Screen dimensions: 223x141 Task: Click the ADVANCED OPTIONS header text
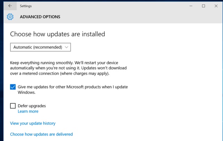pyautogui.click(x=40, y=17)
